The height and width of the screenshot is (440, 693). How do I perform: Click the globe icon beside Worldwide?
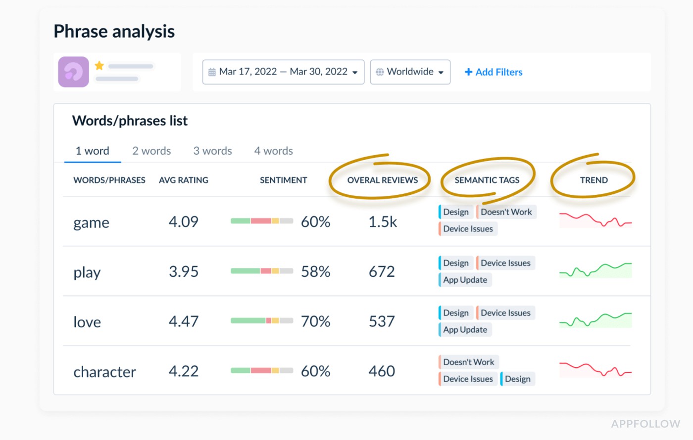point(379,72)
